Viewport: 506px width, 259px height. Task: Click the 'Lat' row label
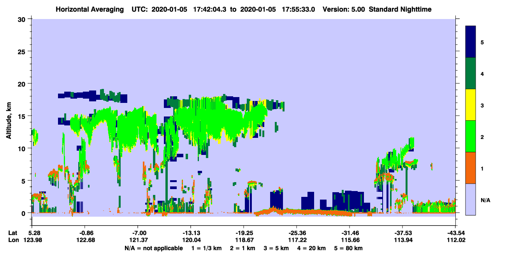12,233
